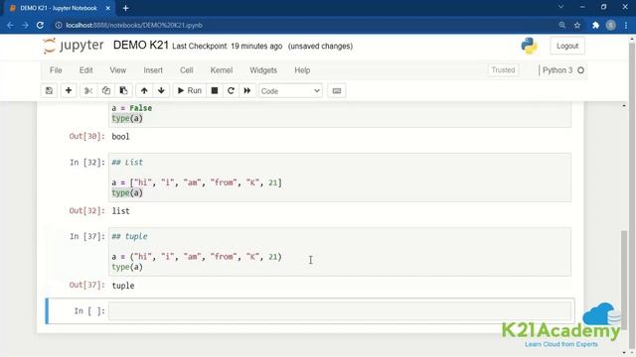This screenshot has height=357, width=636.
Task: Open the command palette keyboard icon
Action: point(337,90)
